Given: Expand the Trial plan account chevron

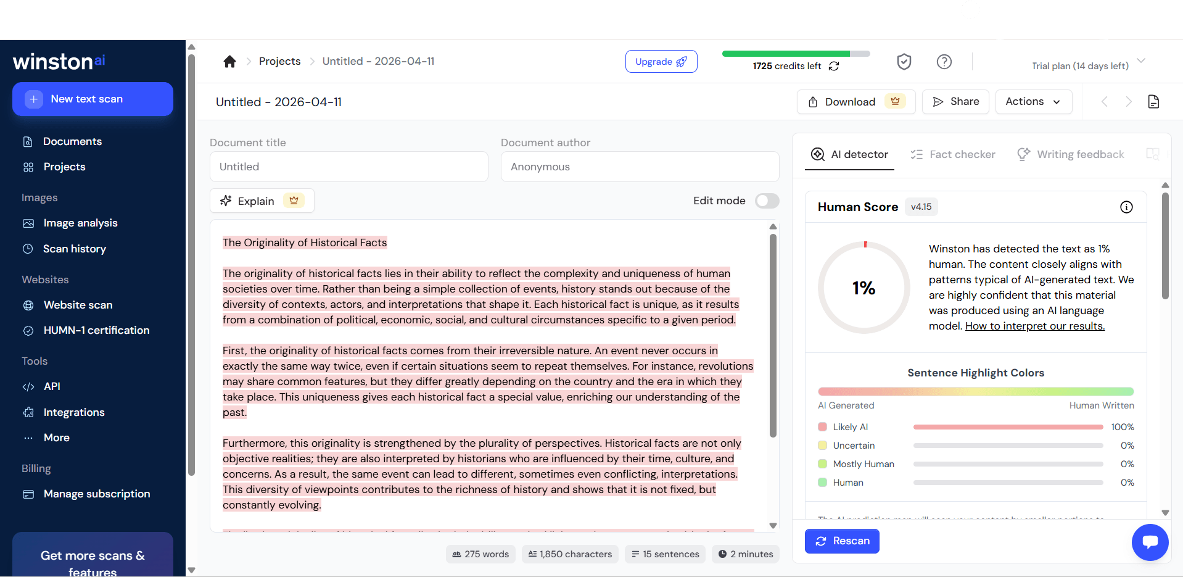Looking at the screenshot, I should (x=1141, y=60).
